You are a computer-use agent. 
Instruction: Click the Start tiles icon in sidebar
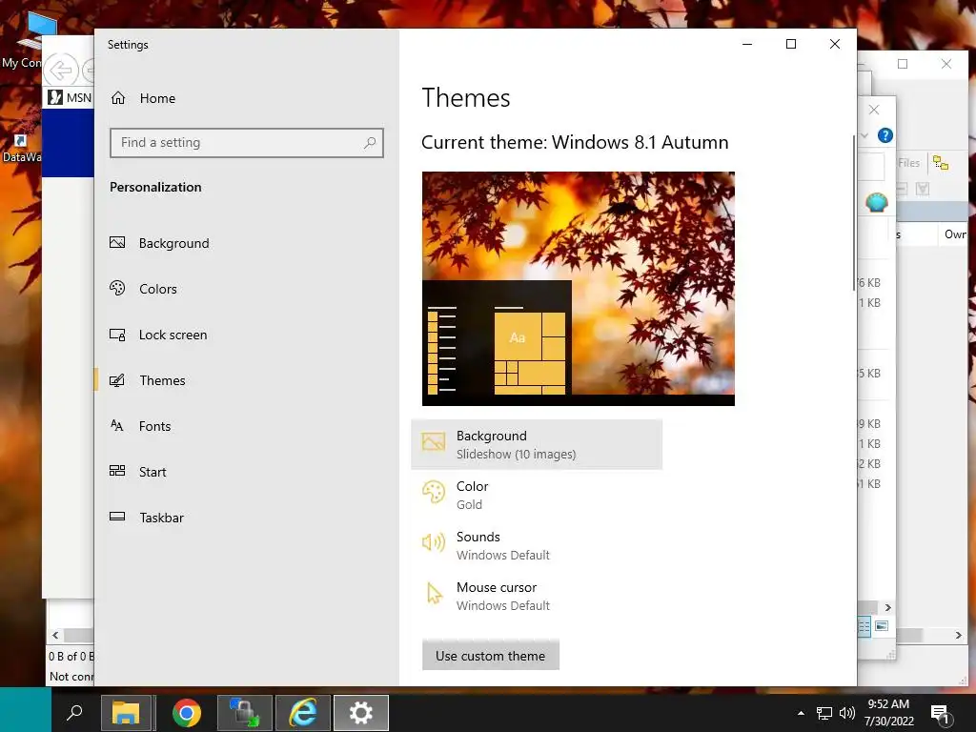117,471
